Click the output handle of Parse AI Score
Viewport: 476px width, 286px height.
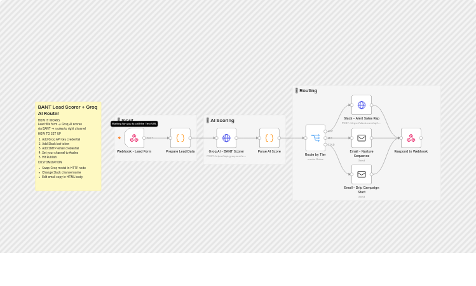point(279,138)
